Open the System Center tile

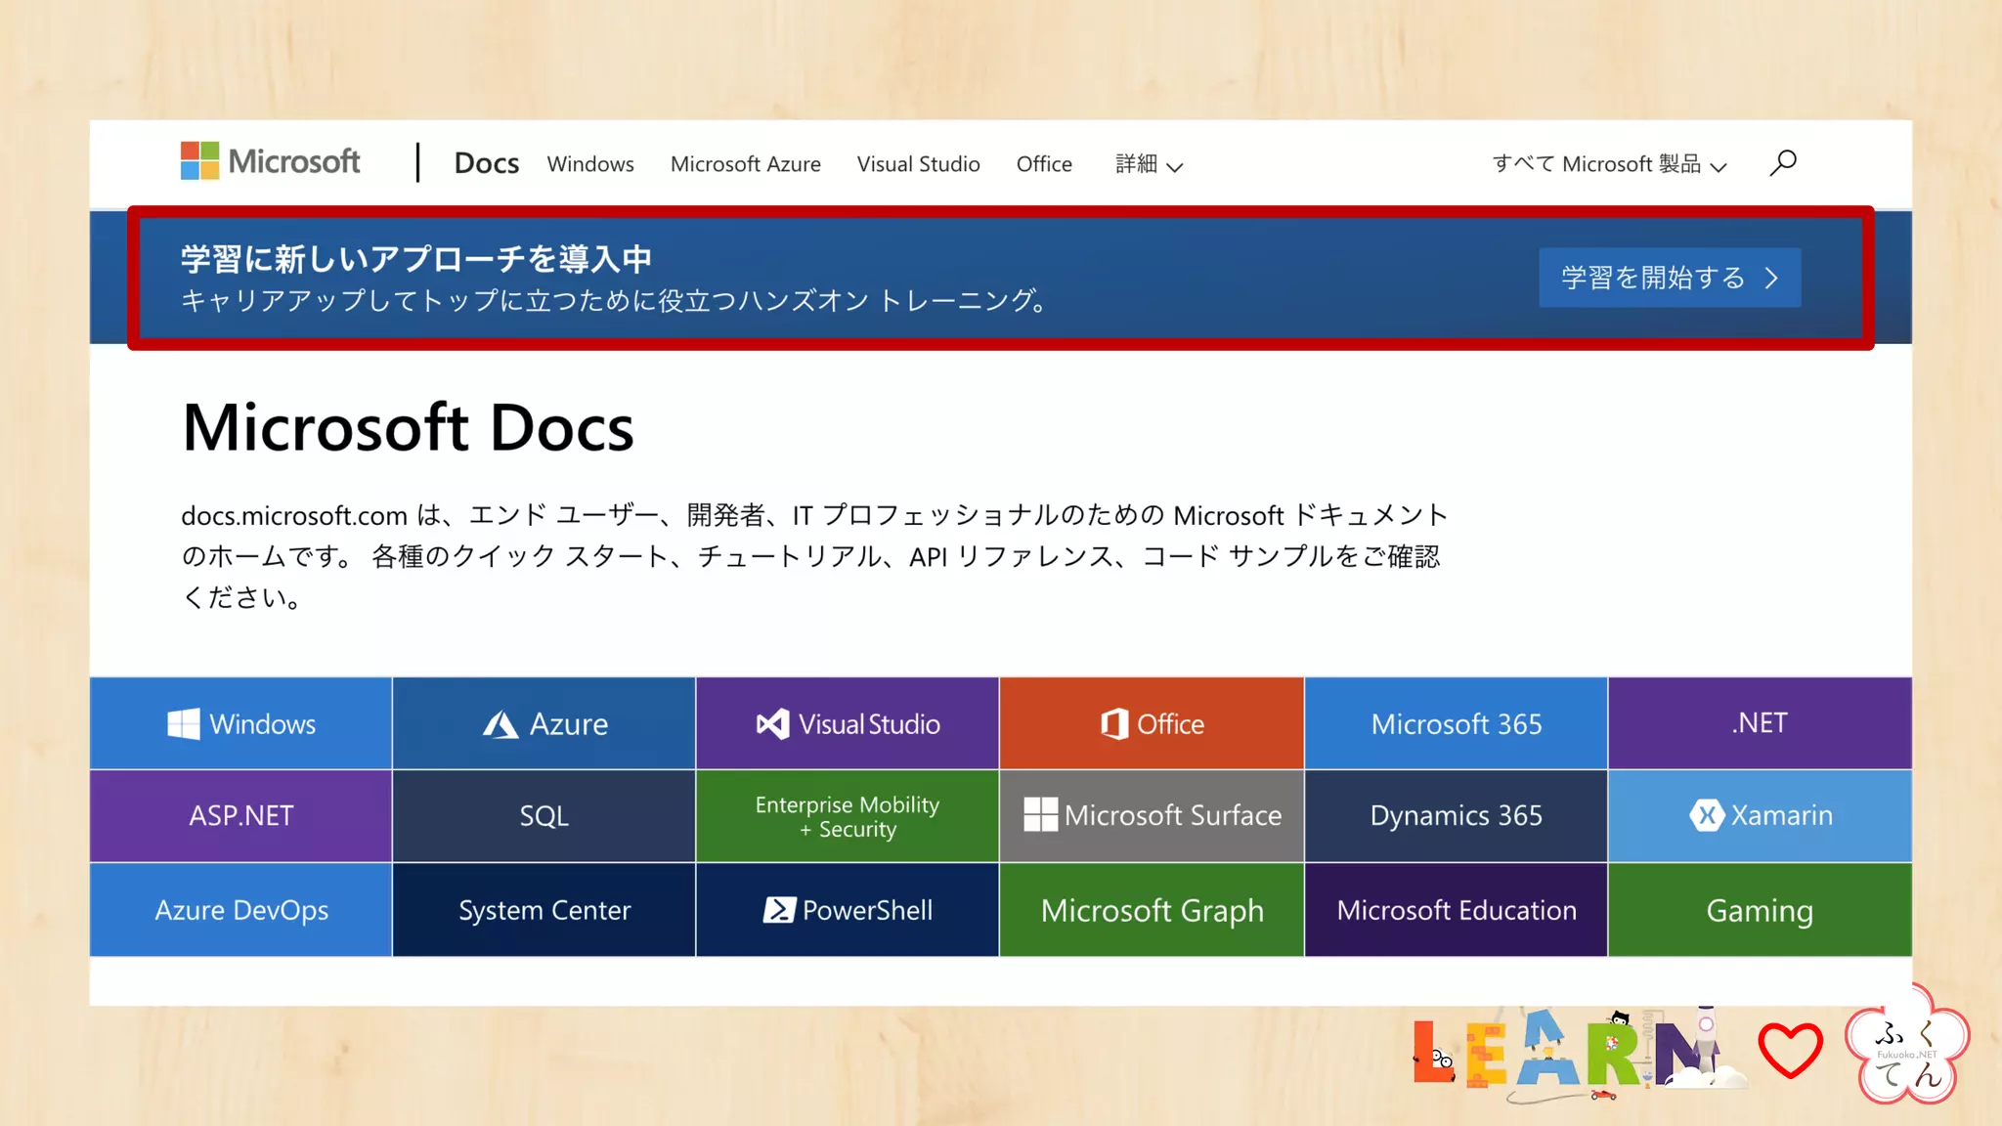click(544, 910)
